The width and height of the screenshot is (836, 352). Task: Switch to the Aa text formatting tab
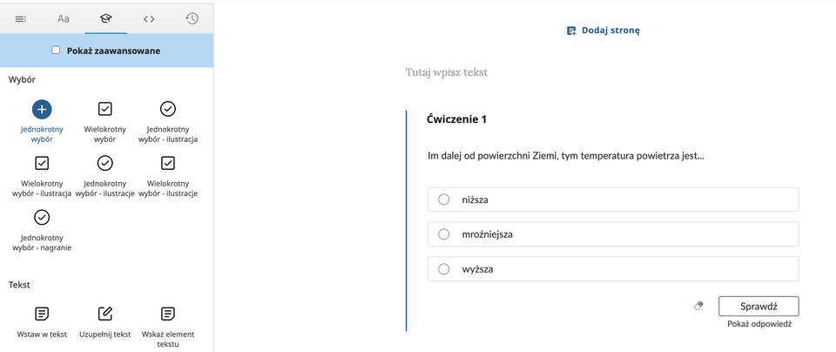pos(64,17)
